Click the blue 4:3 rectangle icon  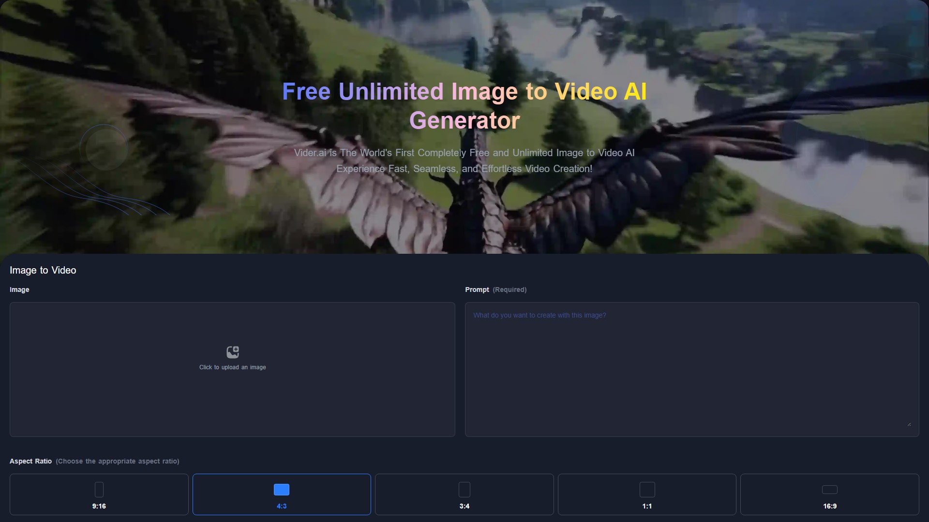282,490
